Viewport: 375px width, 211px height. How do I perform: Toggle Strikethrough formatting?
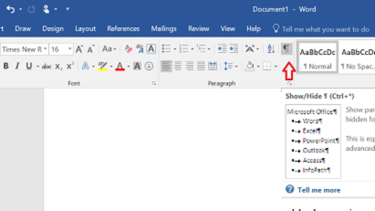click(x=47, y=66)
